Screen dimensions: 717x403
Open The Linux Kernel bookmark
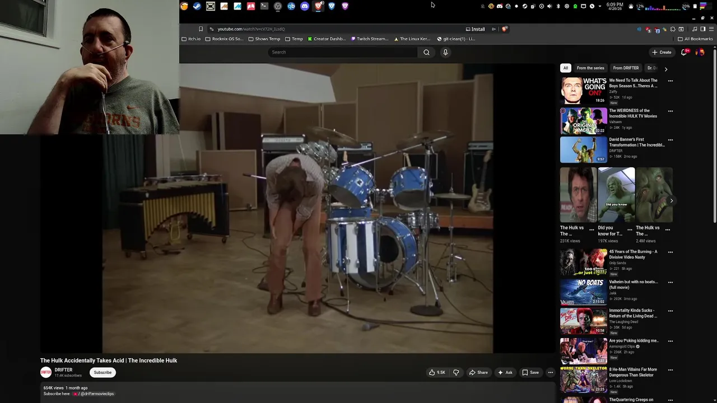tap(412, 39)
